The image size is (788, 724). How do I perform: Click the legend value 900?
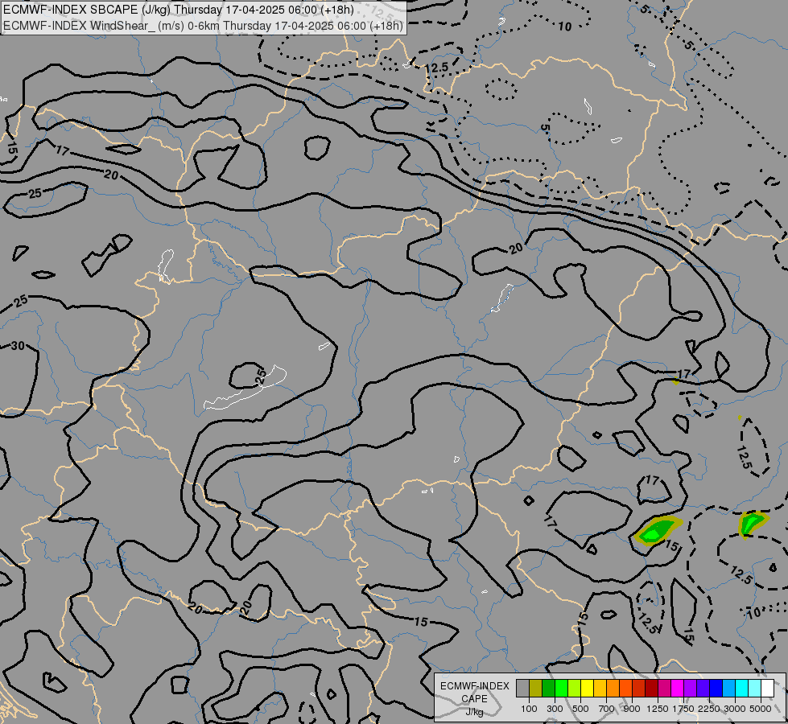632,709
